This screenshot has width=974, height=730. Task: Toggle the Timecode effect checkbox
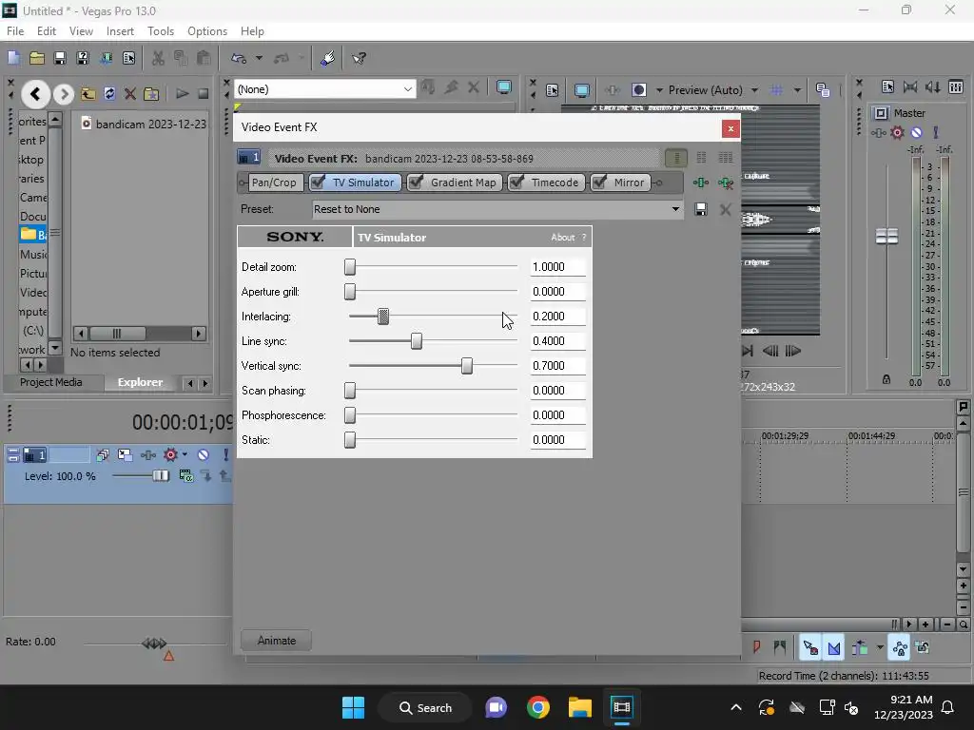[x=516, y=182]
